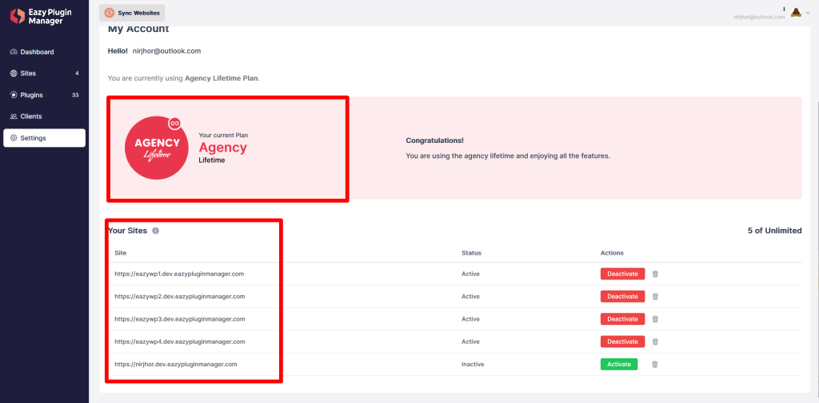
Task: Click the Sync Websites button
Action: click(132, 13)
